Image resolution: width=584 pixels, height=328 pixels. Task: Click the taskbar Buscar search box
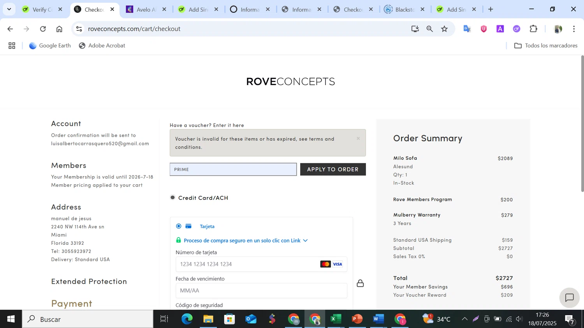tap(88, 319)
